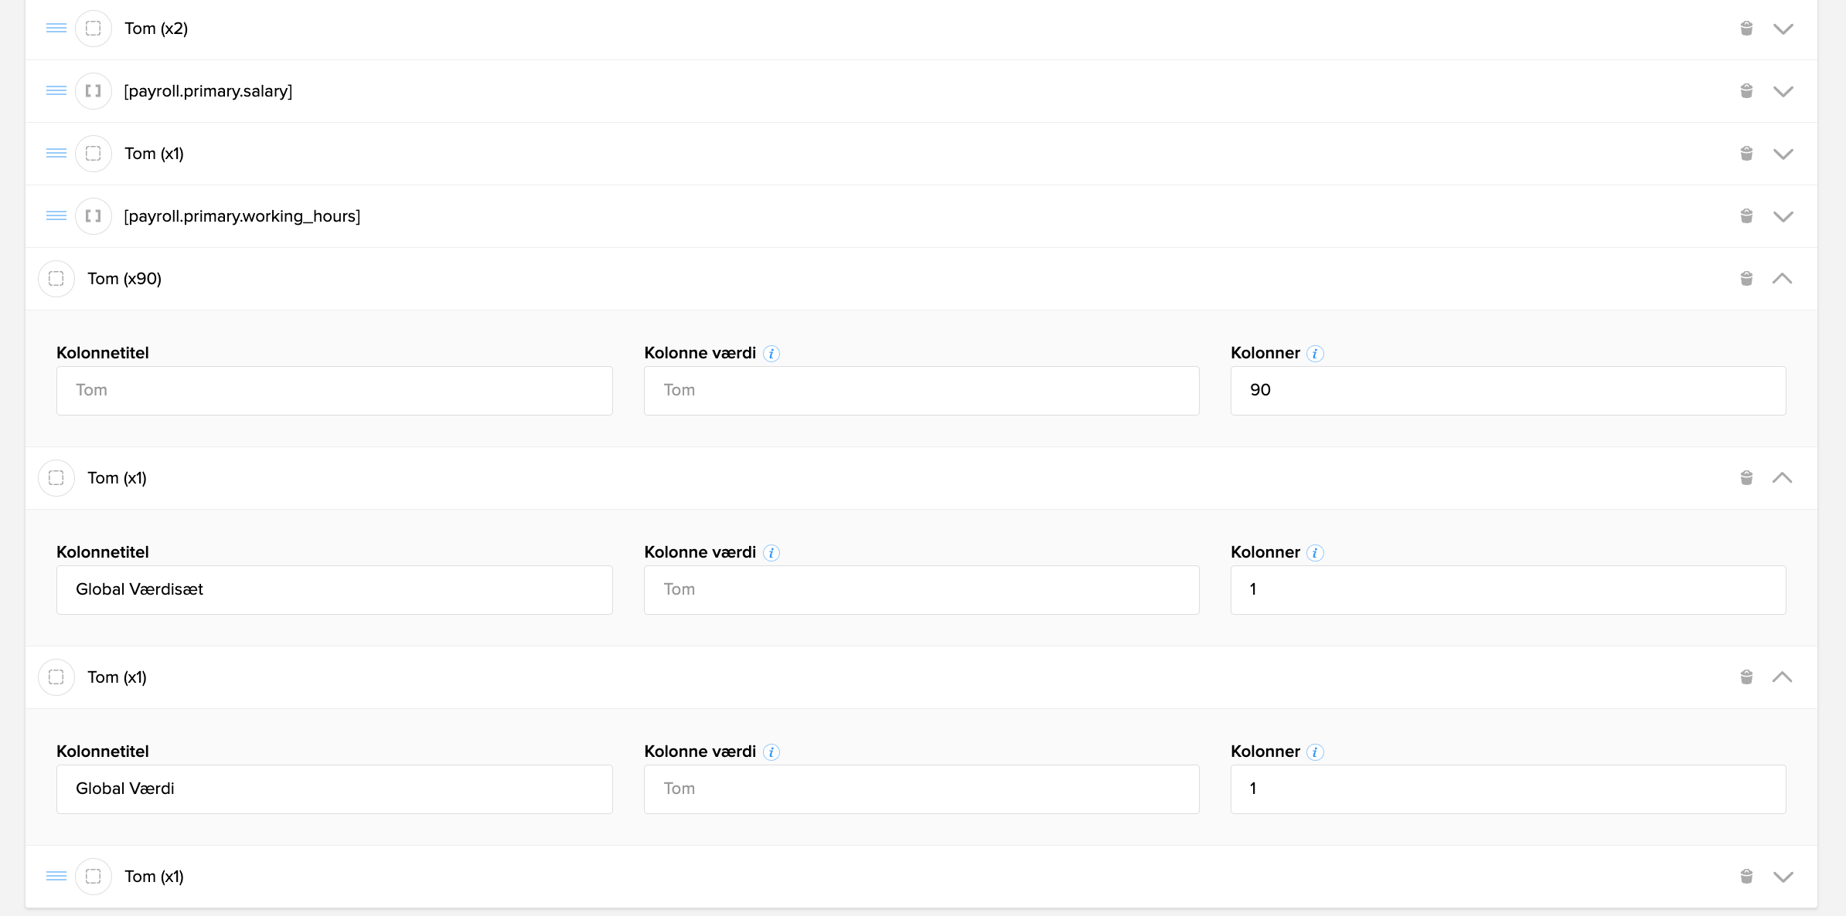Screen dimensions: 1846x916
Task: Click dashed square icon of Tom (x90) row
Action: coord(56,279)
